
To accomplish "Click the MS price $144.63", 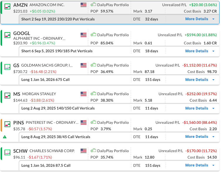I will [20, 100].
